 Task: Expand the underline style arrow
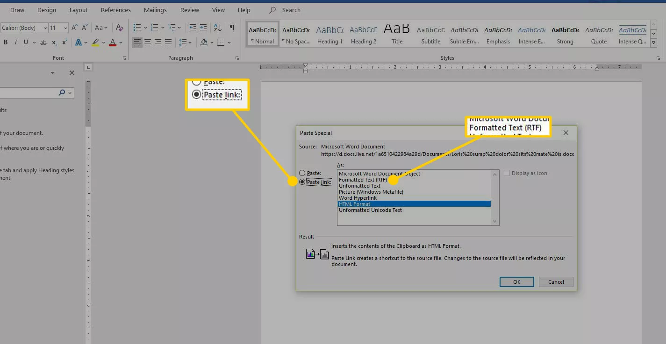[x=34, y=42]
